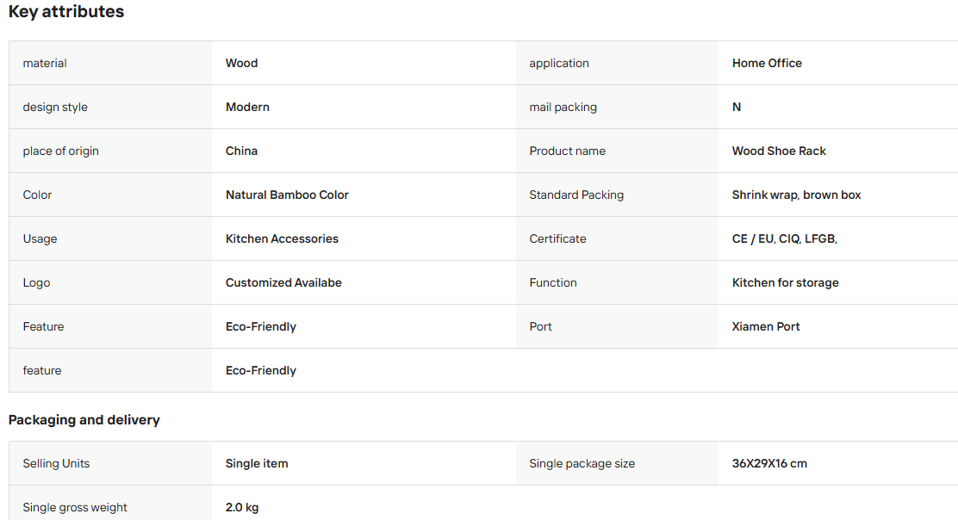Click the Wood Shoe Rack product name
This screenshot has height=520, width=958.
click(x=779, y=151)
